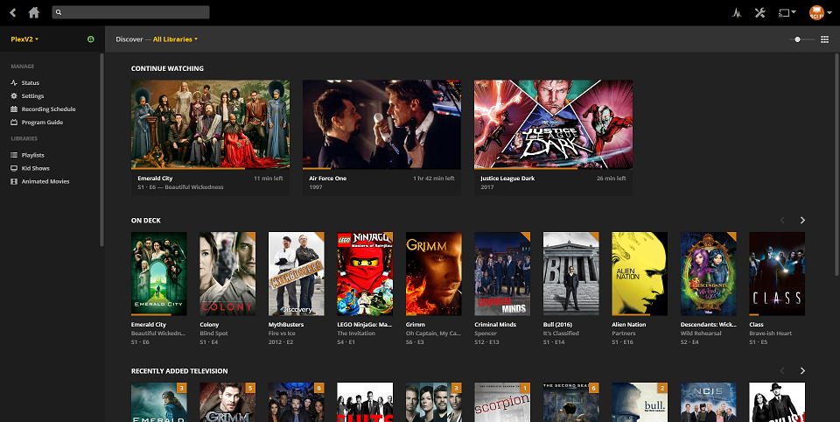Open the user account avatar menu
Viewport: 840px width, 422px height.
tap(820, 13)
